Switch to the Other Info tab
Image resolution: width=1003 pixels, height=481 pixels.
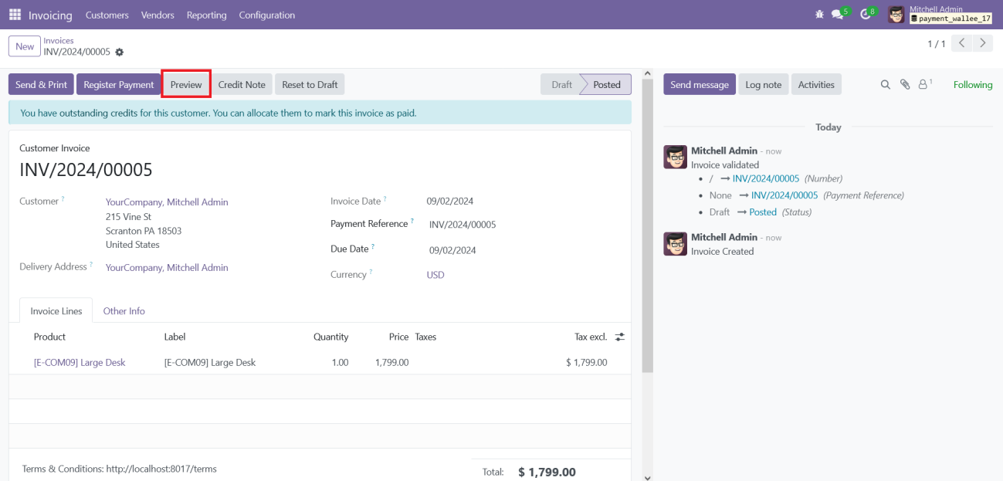click(x=124, y=311)
